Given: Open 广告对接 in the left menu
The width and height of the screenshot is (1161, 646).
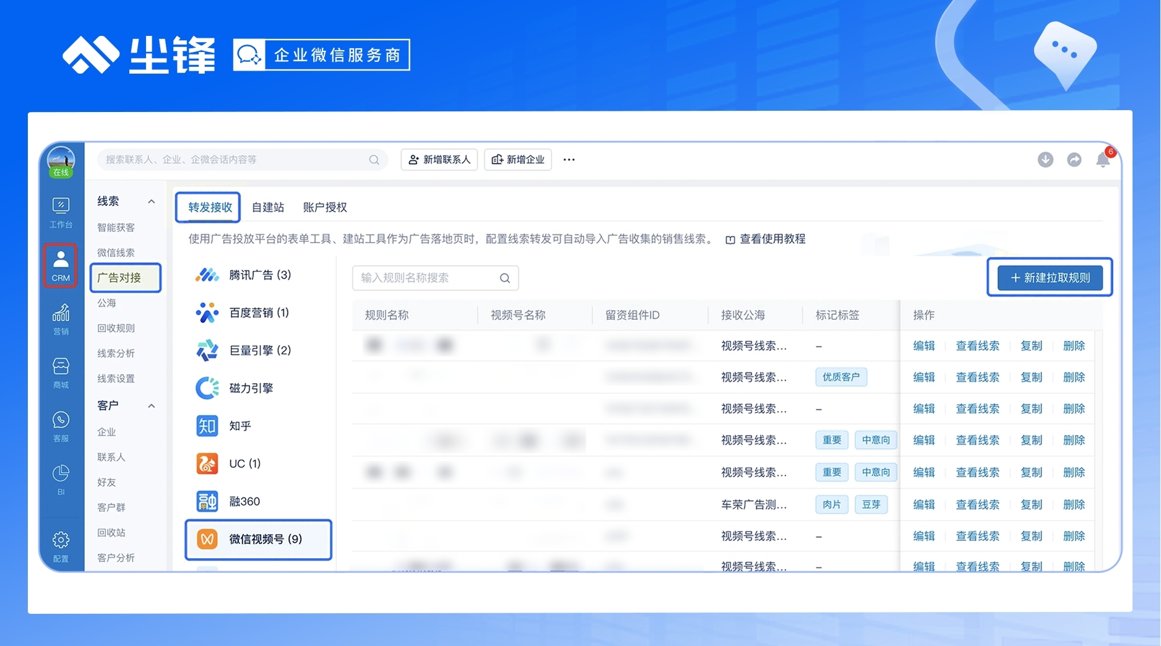Looking at the screenshot, I should [x=126, y=278].
